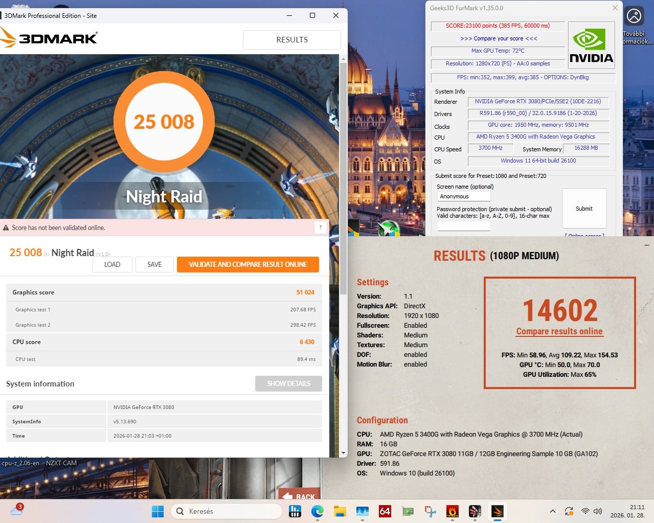Click the Wi-Fi network tray icon
Viewport: 654px width, 523px height.
[585, 511]
